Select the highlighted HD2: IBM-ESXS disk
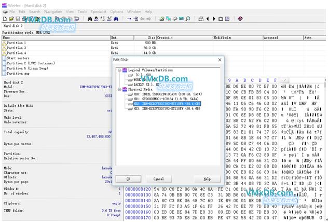328x222 pixels. [167, 104]
